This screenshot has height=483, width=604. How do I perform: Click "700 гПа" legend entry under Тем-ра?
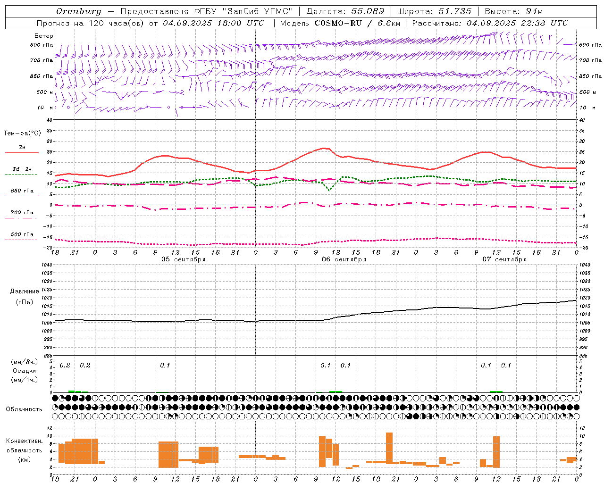[x=22, y=213]
